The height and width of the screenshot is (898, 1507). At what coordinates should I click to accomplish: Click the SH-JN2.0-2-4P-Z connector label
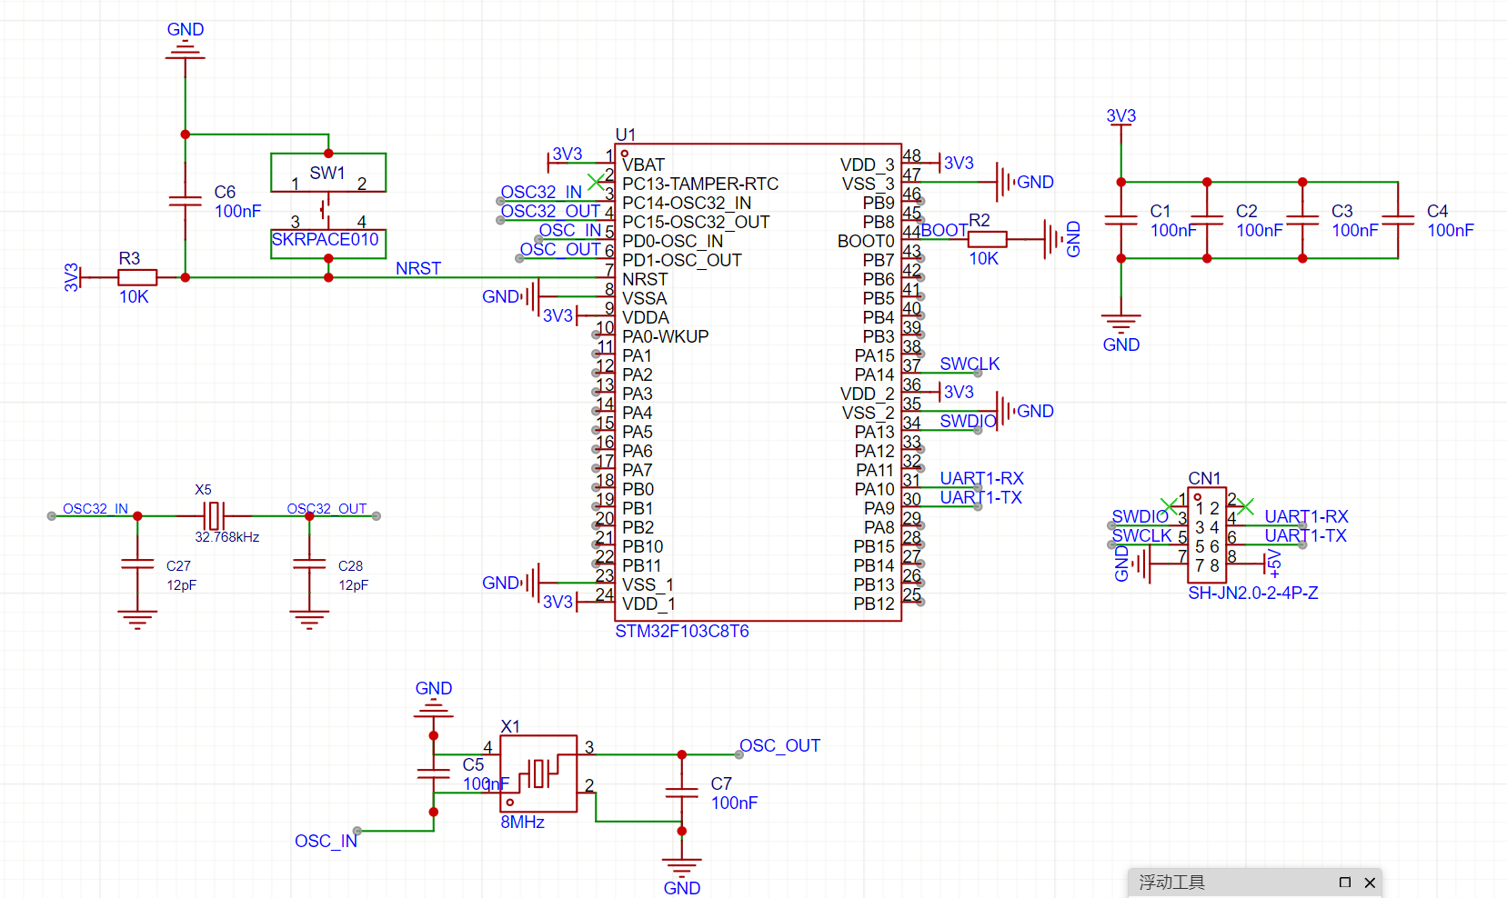(x=1253, y=593)
